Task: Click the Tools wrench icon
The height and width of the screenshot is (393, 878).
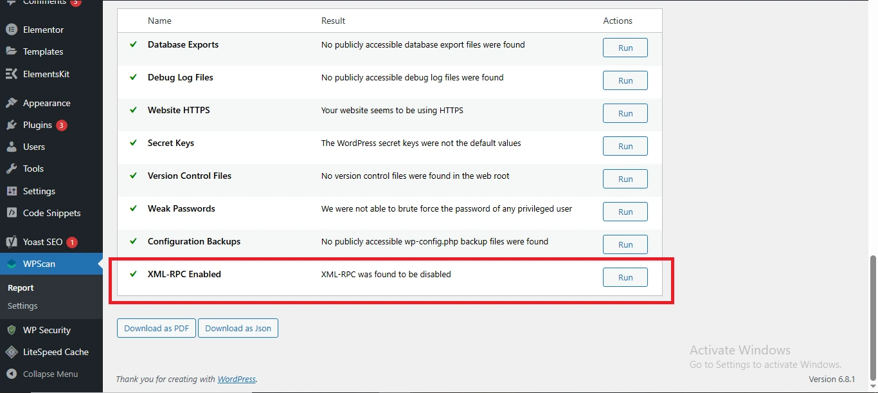Action: (11, 169)
